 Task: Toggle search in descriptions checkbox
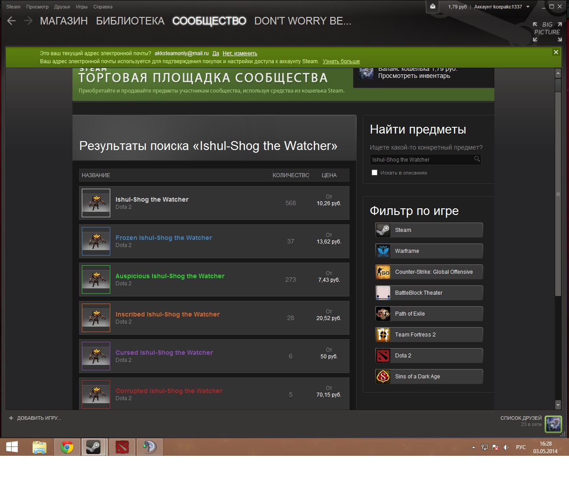click(374, 173)
